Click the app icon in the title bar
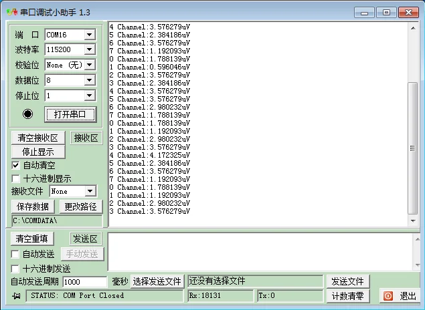 click(12, 12)
